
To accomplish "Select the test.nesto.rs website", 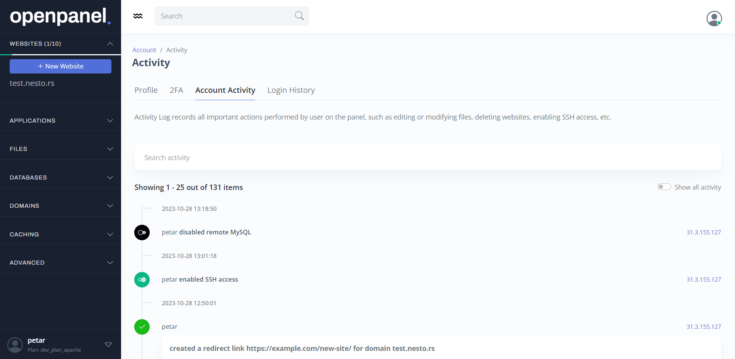I will coord(32,83).
